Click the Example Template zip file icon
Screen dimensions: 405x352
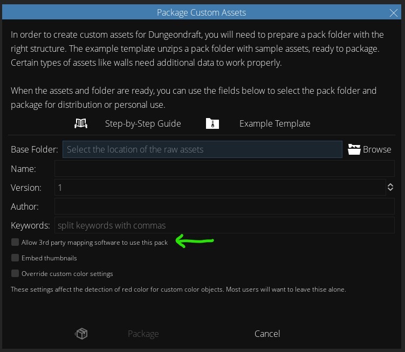click(212, 123)
